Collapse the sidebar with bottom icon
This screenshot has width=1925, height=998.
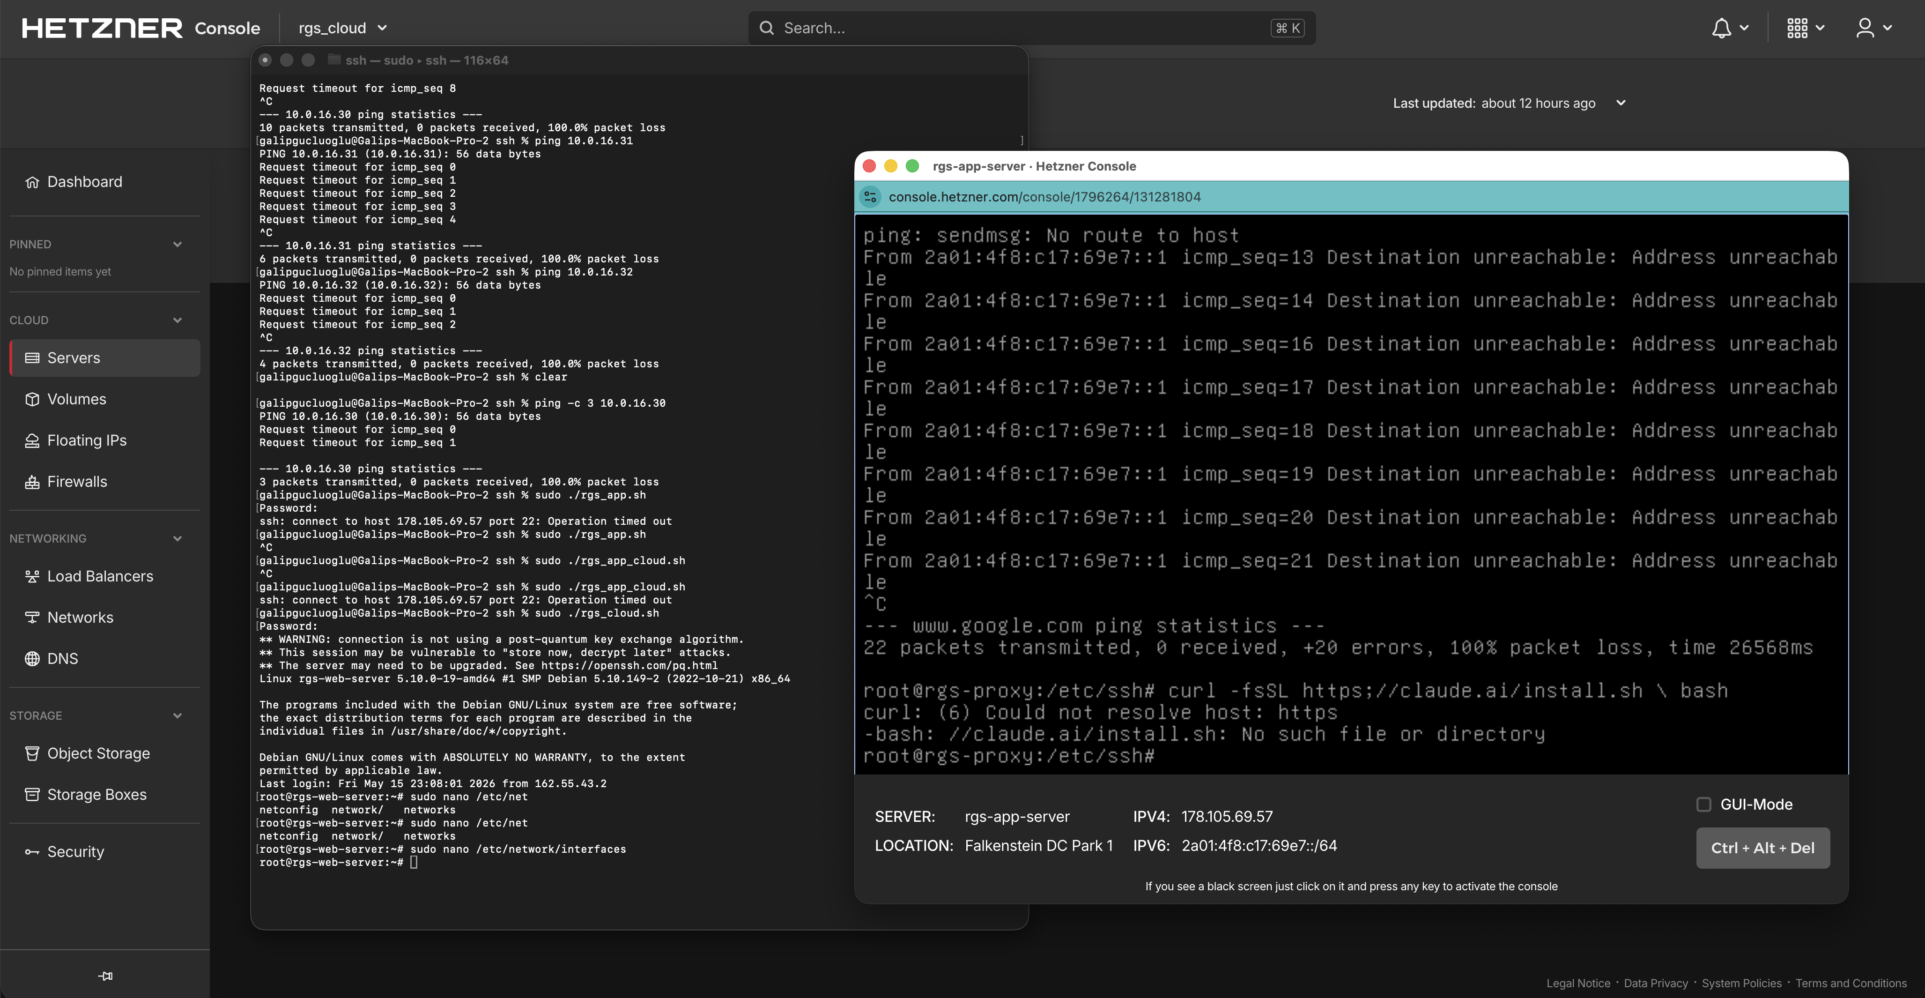pos(105,976)
